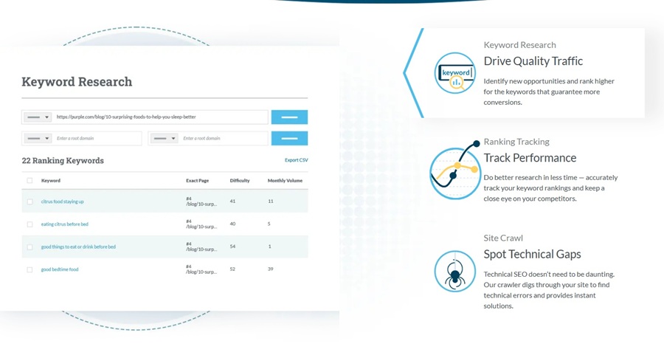Open the 'good bedtime food' keyword link

pyautogui.click(x=60, y=269)
